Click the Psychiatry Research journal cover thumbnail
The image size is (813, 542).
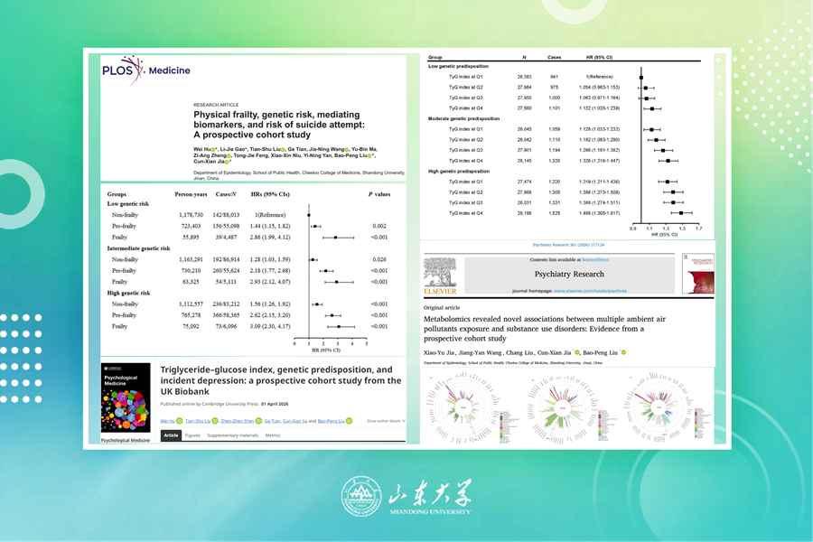click(x=697, y=274)
